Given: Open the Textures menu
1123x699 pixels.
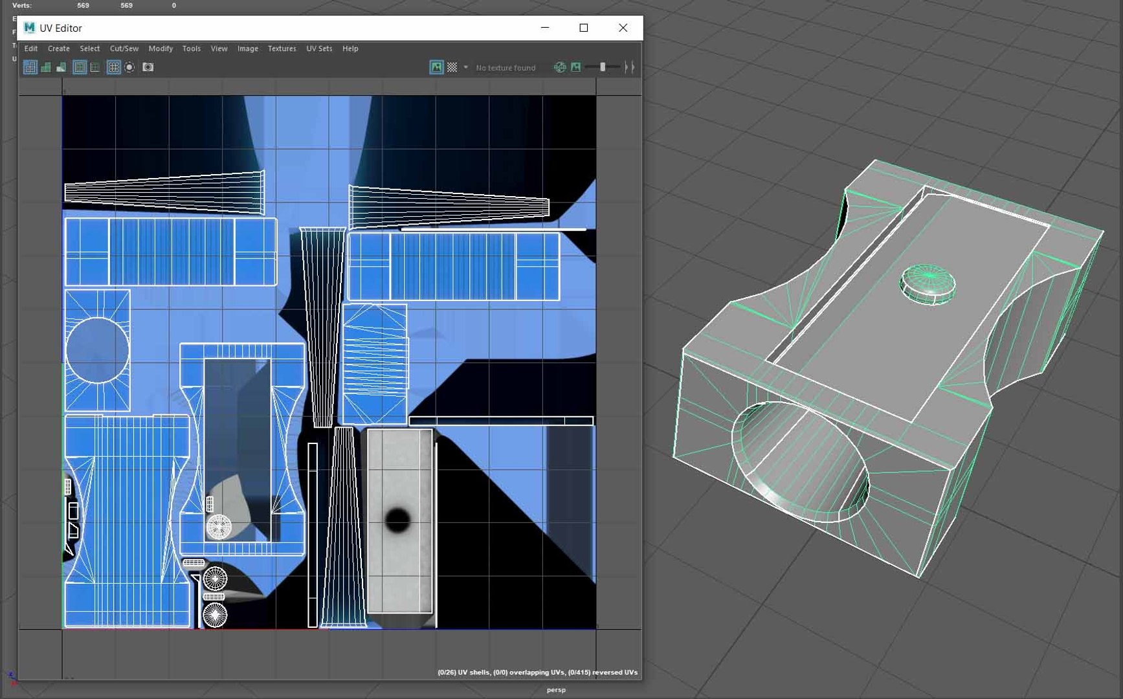Looking at the screenshot, I should tap(282, 49).
